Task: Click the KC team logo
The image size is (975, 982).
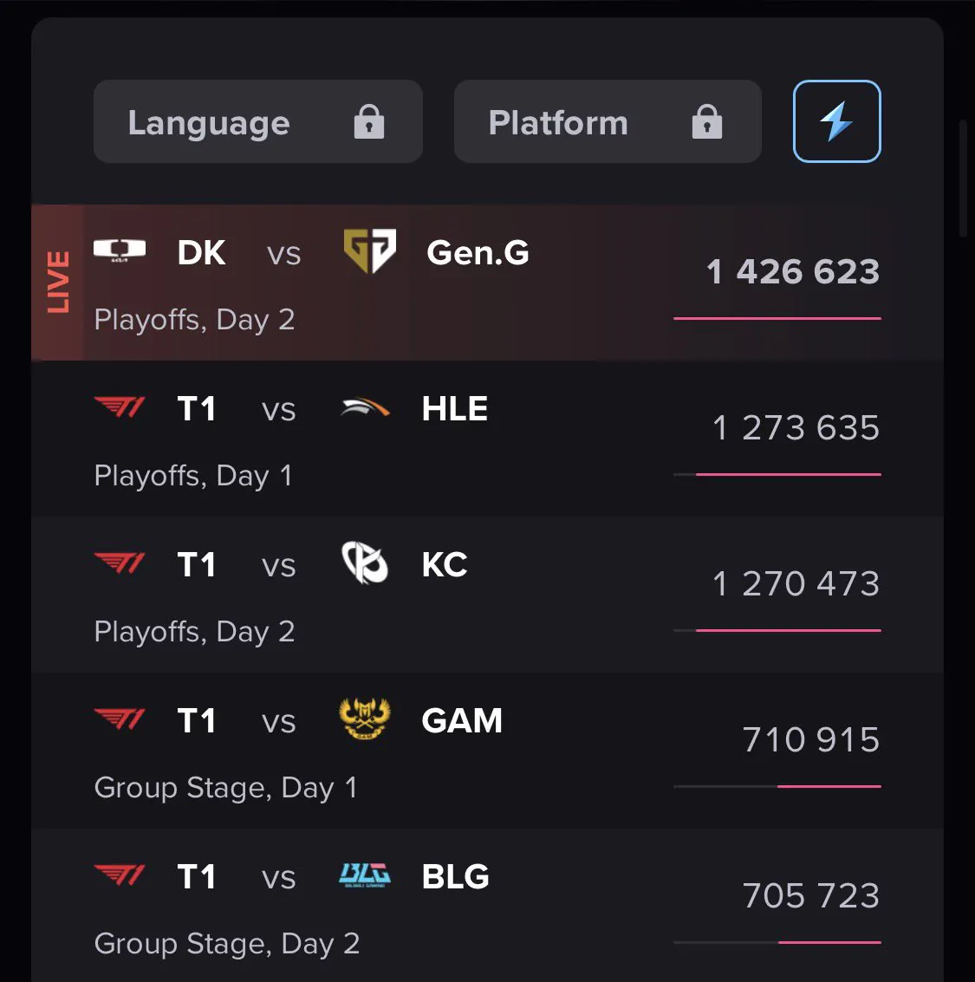Action: pyautogui.click(x=365, y=563)
